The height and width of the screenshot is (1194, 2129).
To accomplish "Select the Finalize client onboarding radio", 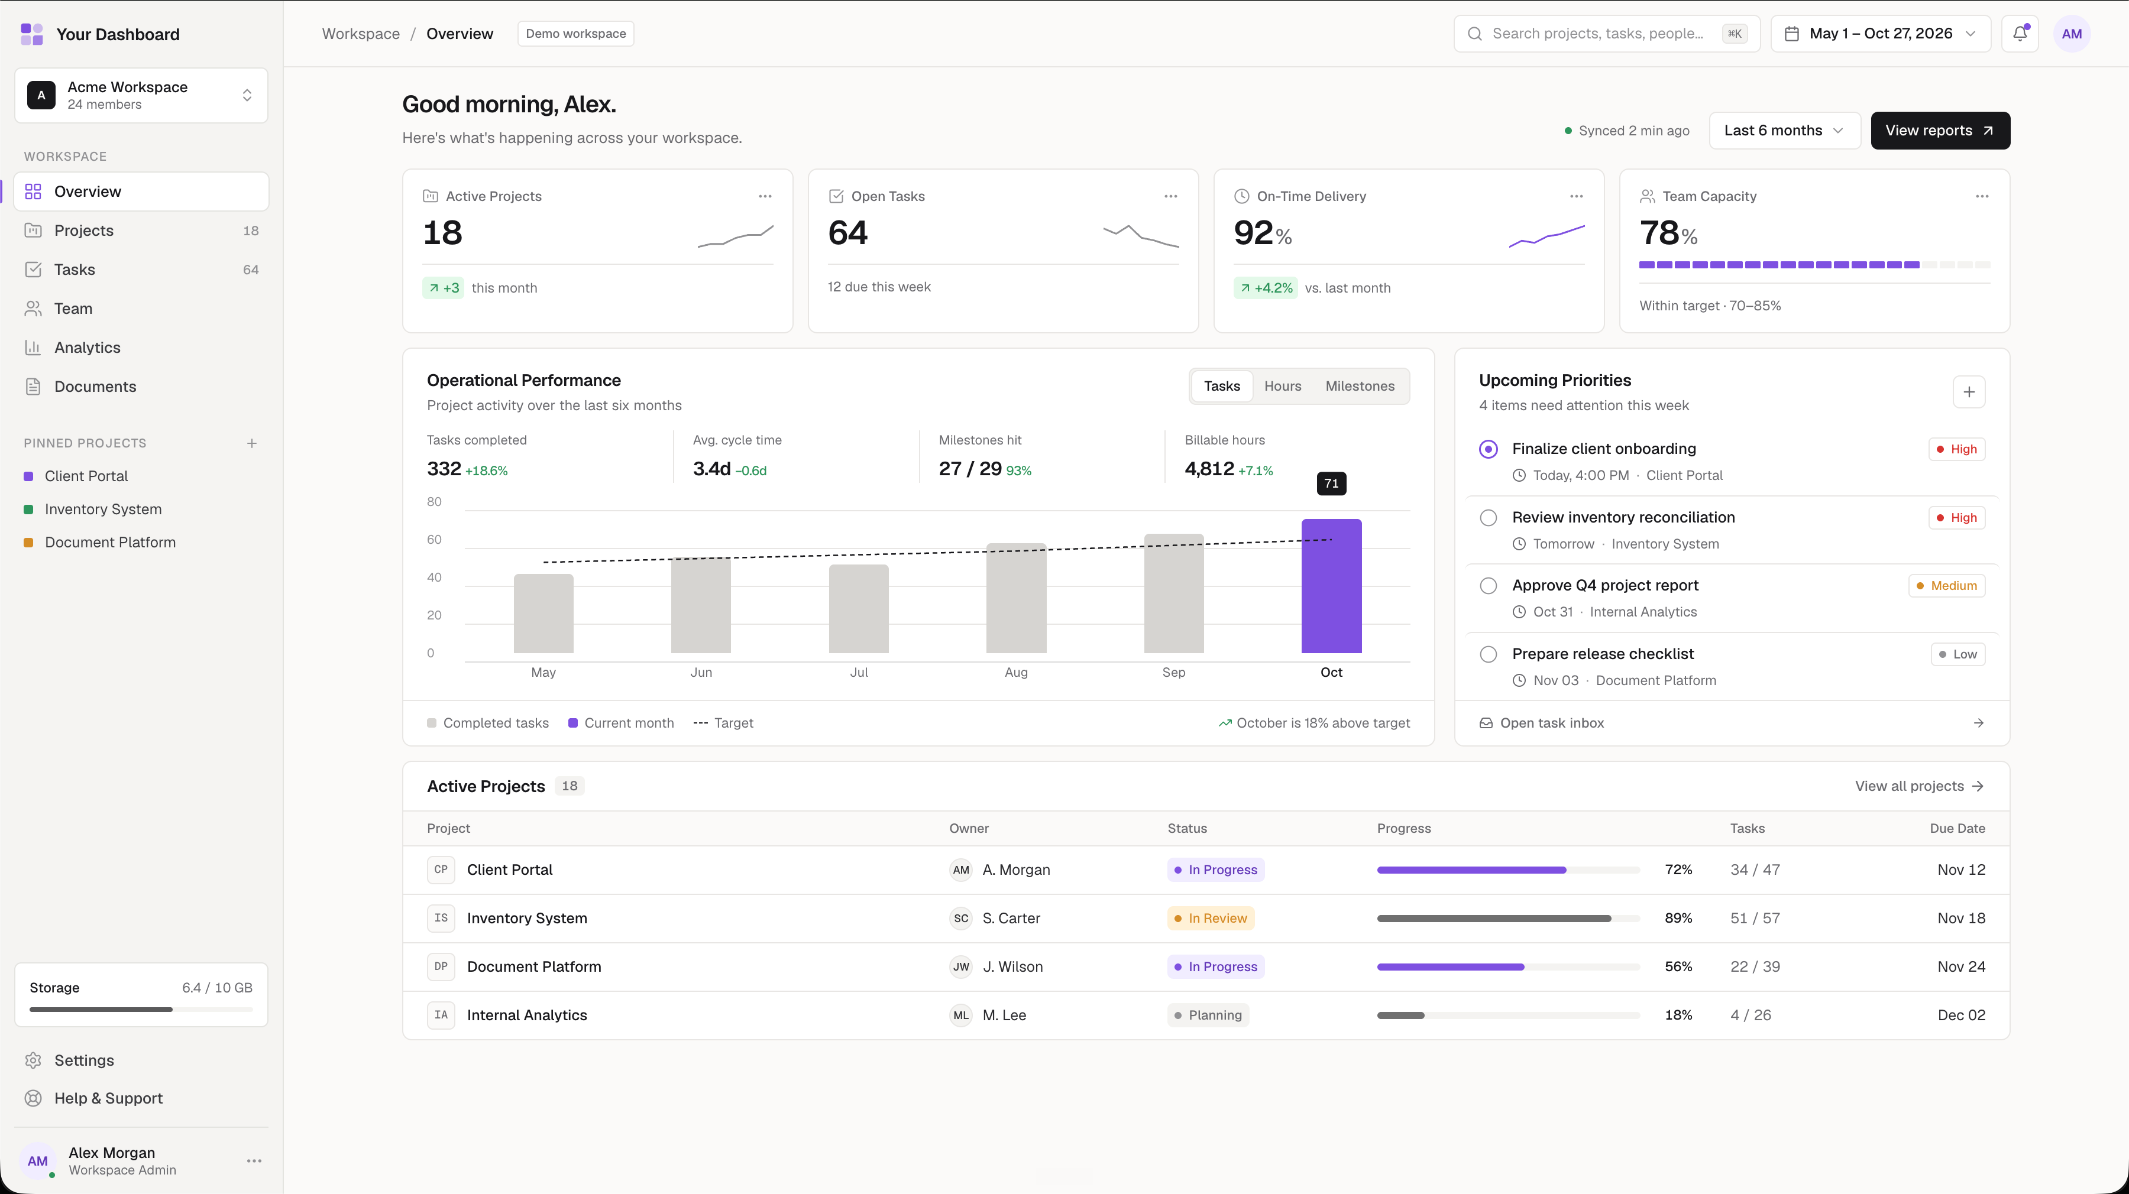I will click(1488, 449).
